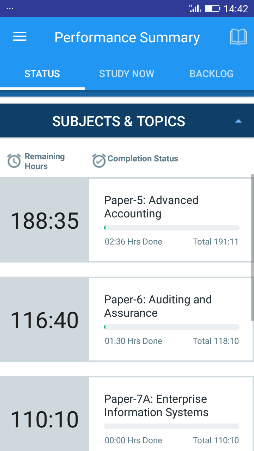The height and width of the screenshot is (451, 254).
Task: Open the hamburger navigation menu
Action: click(x=20, y=37)
